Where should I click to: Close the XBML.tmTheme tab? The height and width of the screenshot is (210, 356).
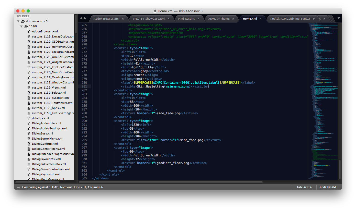pyautogui.click(x=233, y=19)
